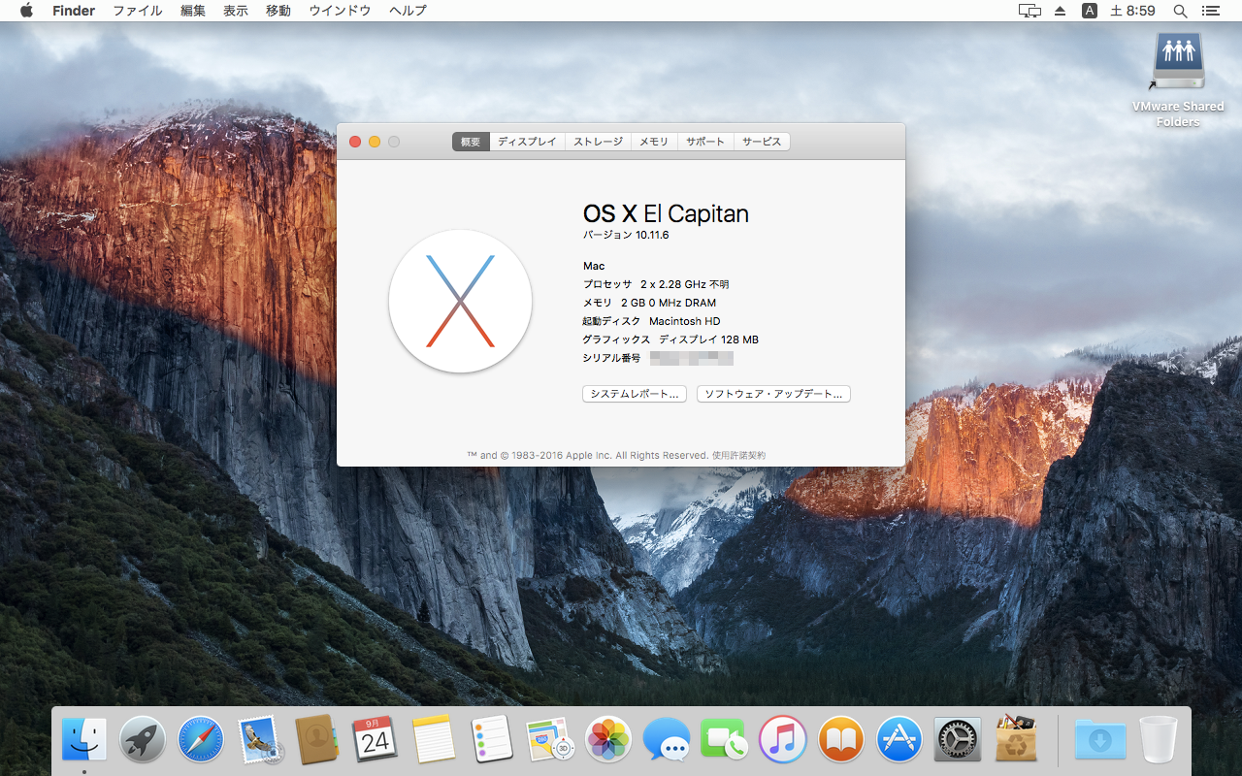Open the Trash in the Dock
1242x776 pixels.
[x=1159, y=740]
